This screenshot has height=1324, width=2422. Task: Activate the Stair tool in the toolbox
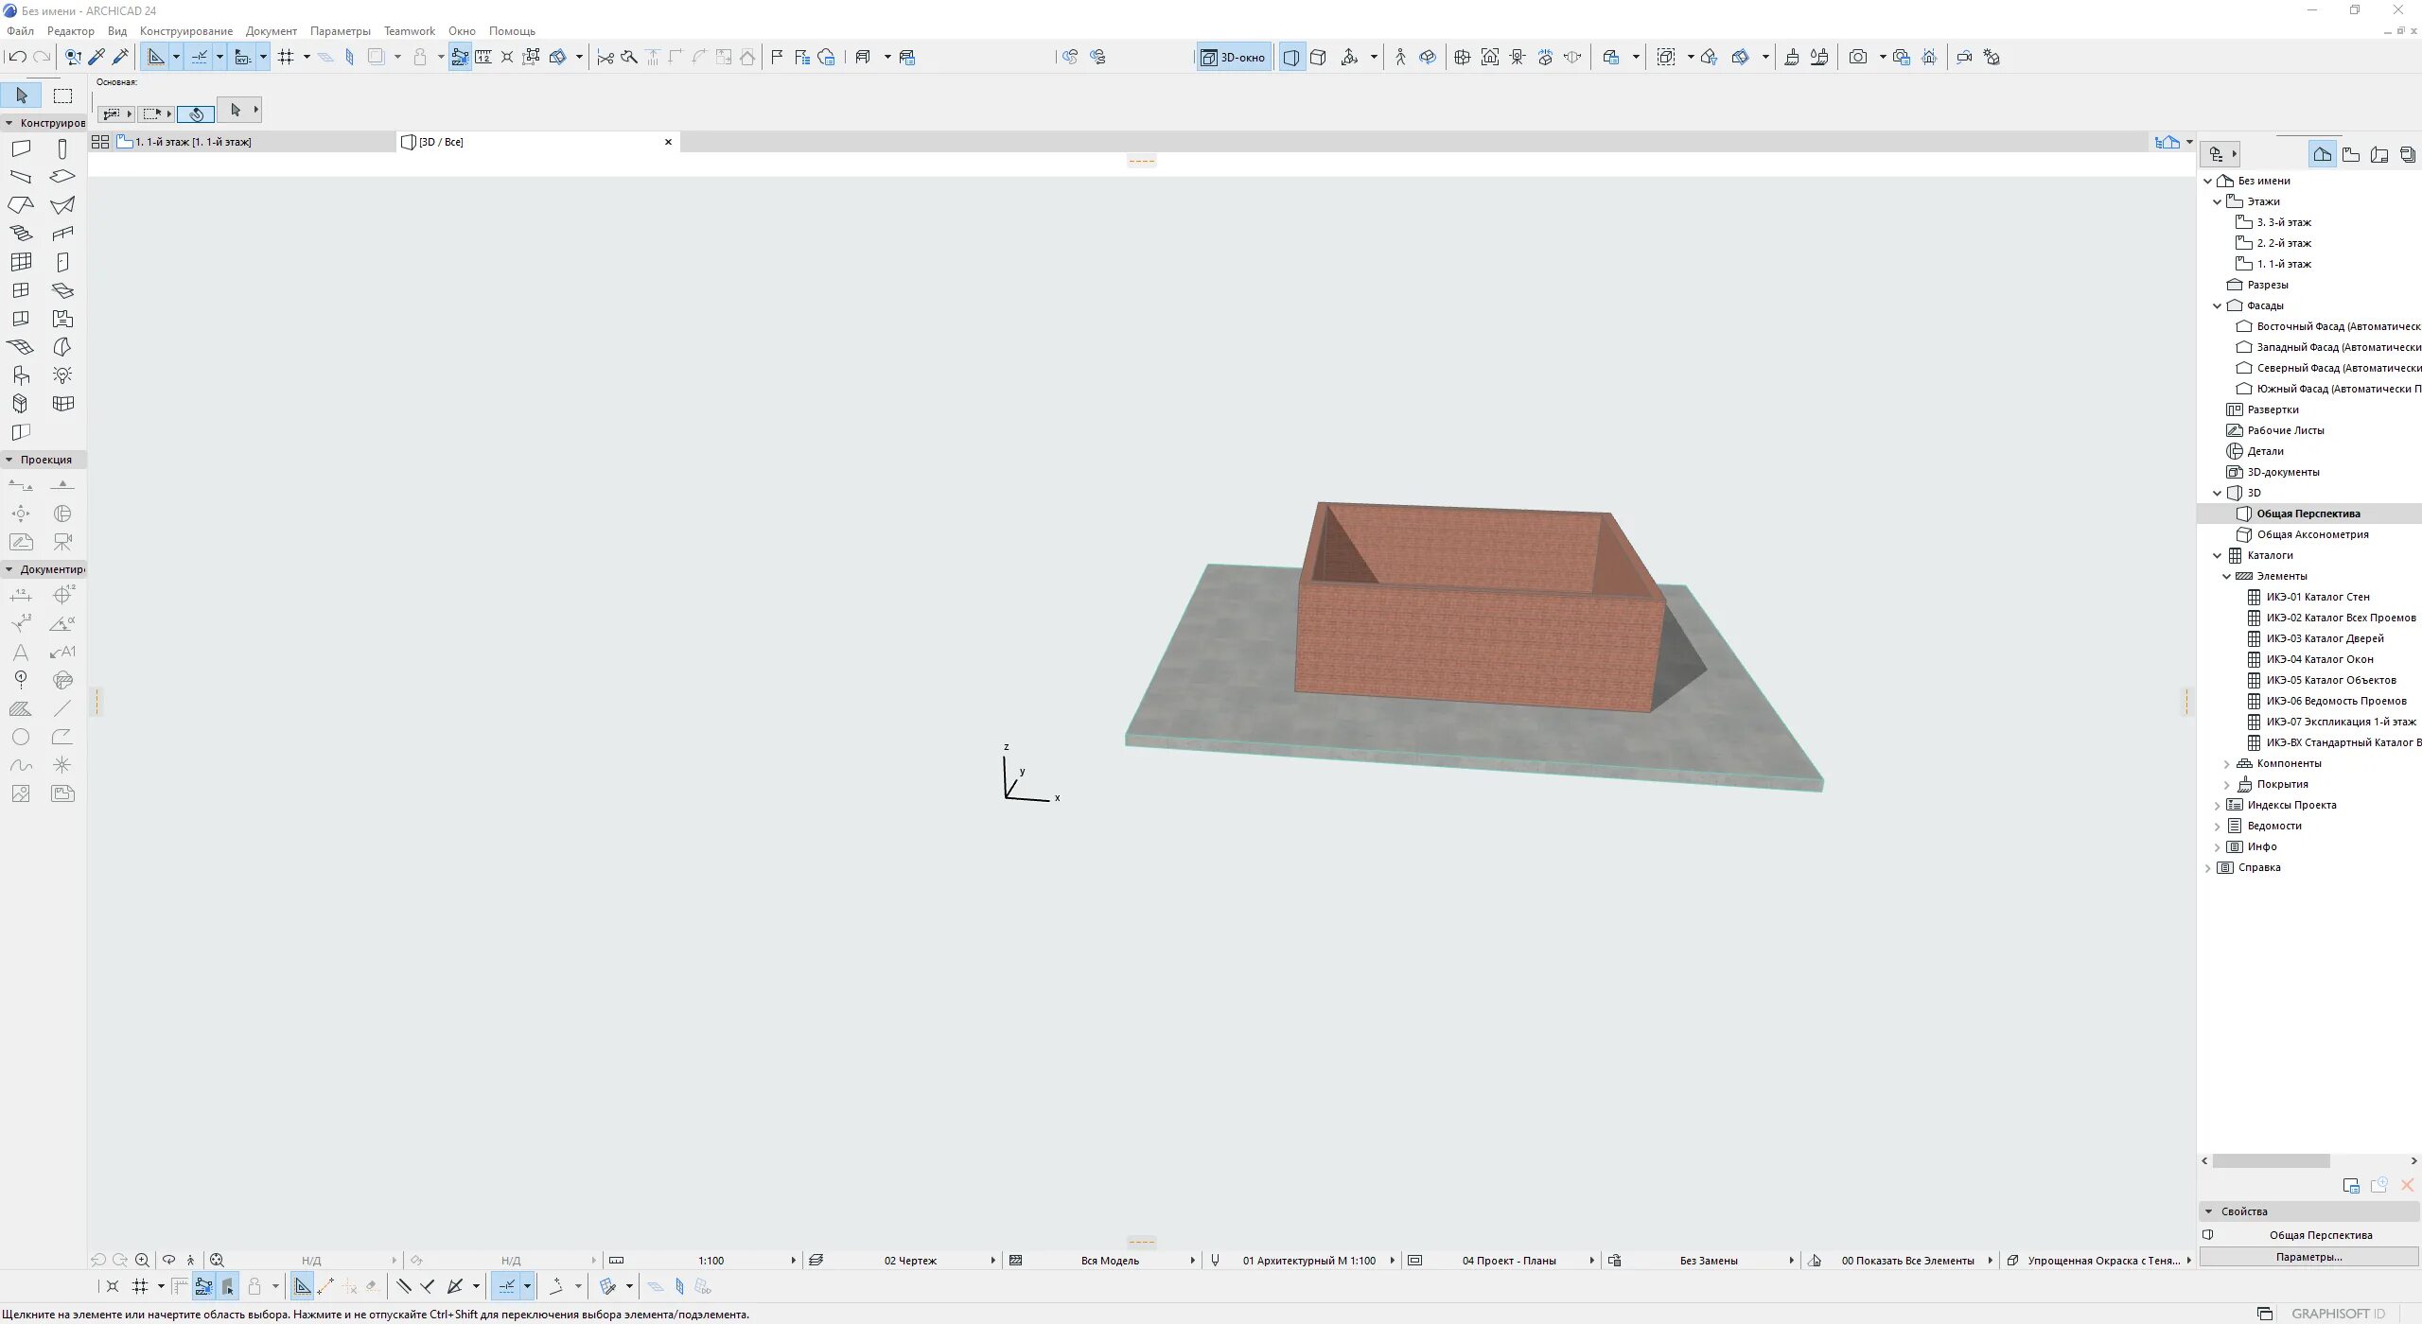(x=21, y=234)
